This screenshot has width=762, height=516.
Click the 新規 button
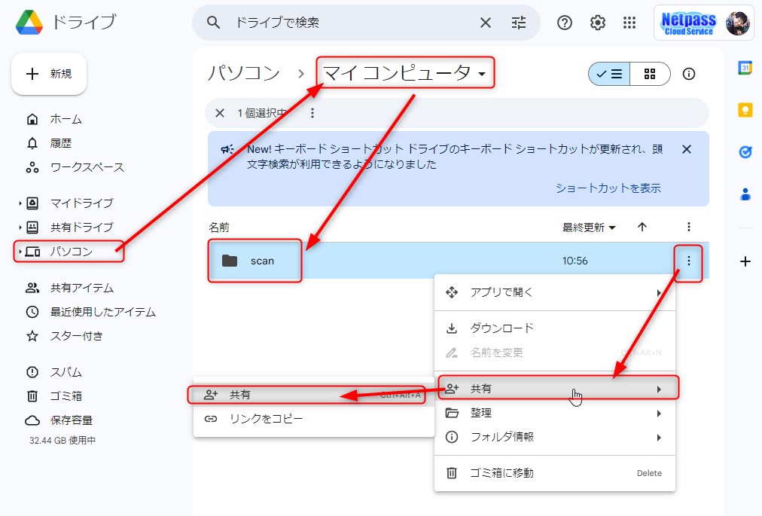click(x=49, y=74)
